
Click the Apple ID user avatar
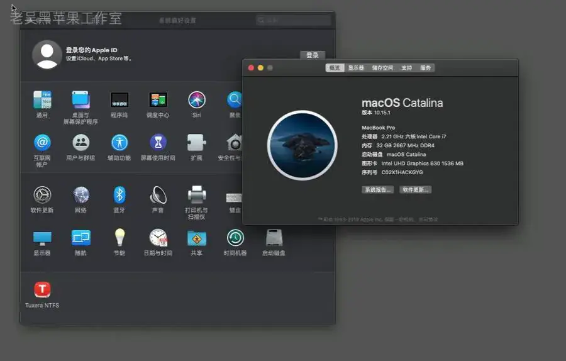click(47, 55)
